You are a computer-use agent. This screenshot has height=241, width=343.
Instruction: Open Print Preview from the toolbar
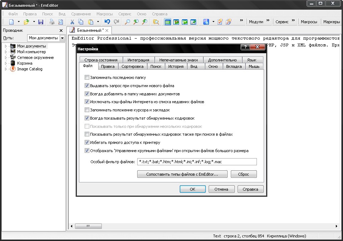61,22
